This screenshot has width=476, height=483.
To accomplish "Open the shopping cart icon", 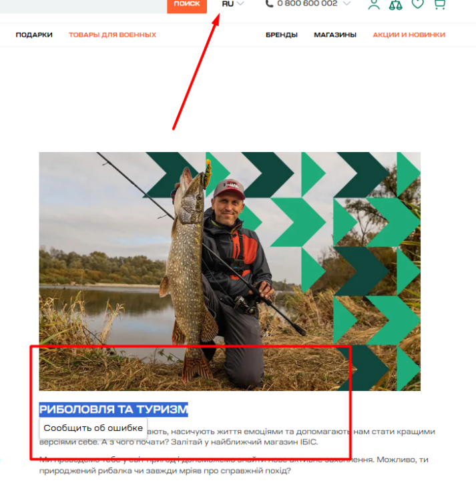I will (x=440, y=4).
